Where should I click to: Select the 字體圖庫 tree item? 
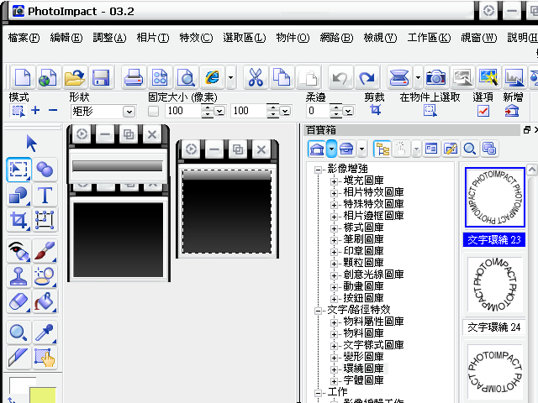point(363,380)
